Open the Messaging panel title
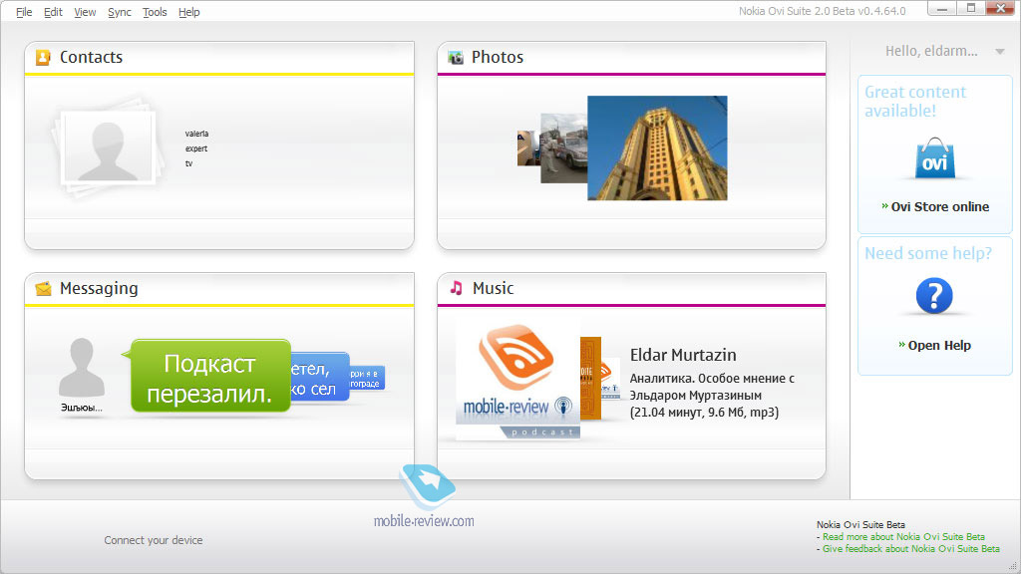Image resolution: width=1021 pixels, height=574 pixels. click(99, 288)
